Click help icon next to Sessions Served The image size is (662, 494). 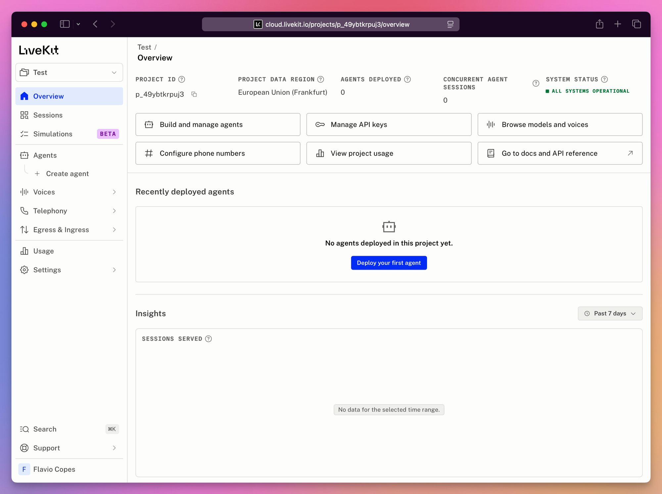tap(209, 339)
